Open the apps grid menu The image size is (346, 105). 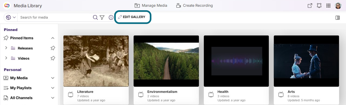click(328, 6)
